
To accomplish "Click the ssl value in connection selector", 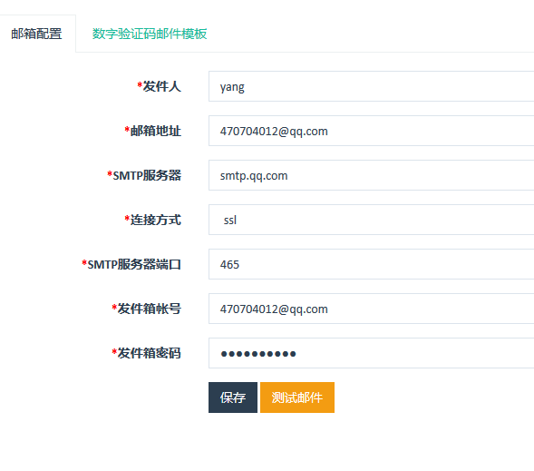I will 230,220.
